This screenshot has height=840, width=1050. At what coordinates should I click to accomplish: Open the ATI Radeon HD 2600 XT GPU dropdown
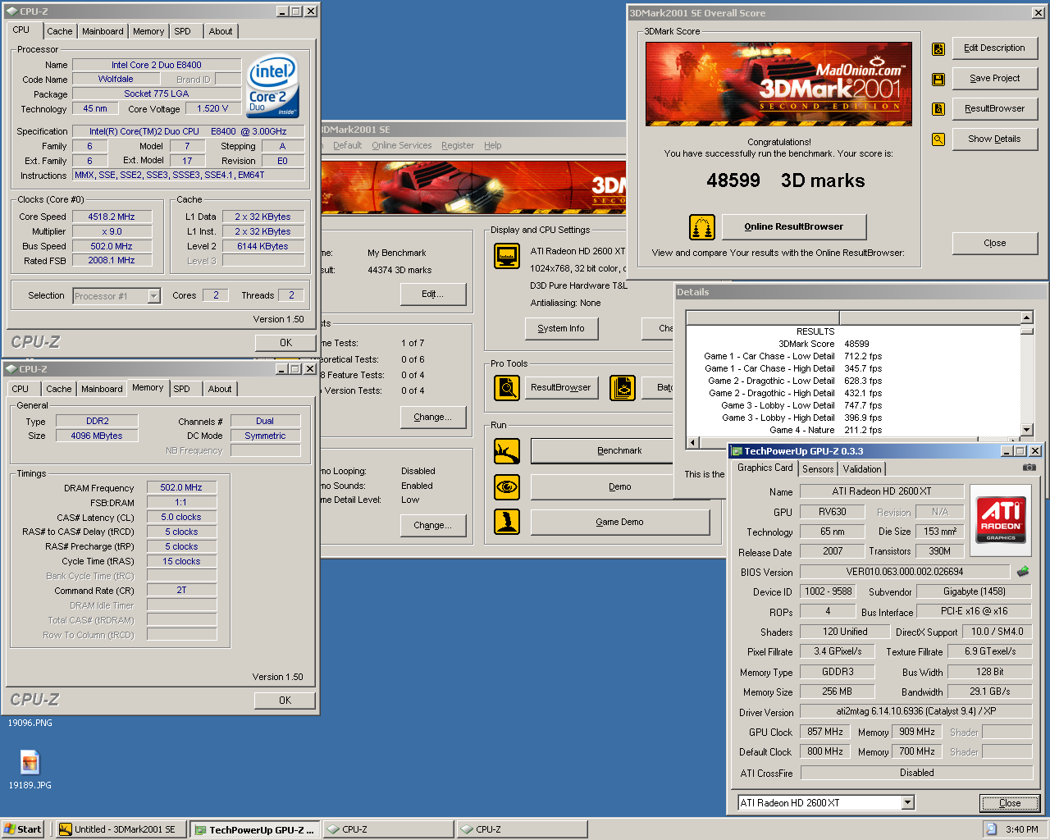[x=907, y=803]
